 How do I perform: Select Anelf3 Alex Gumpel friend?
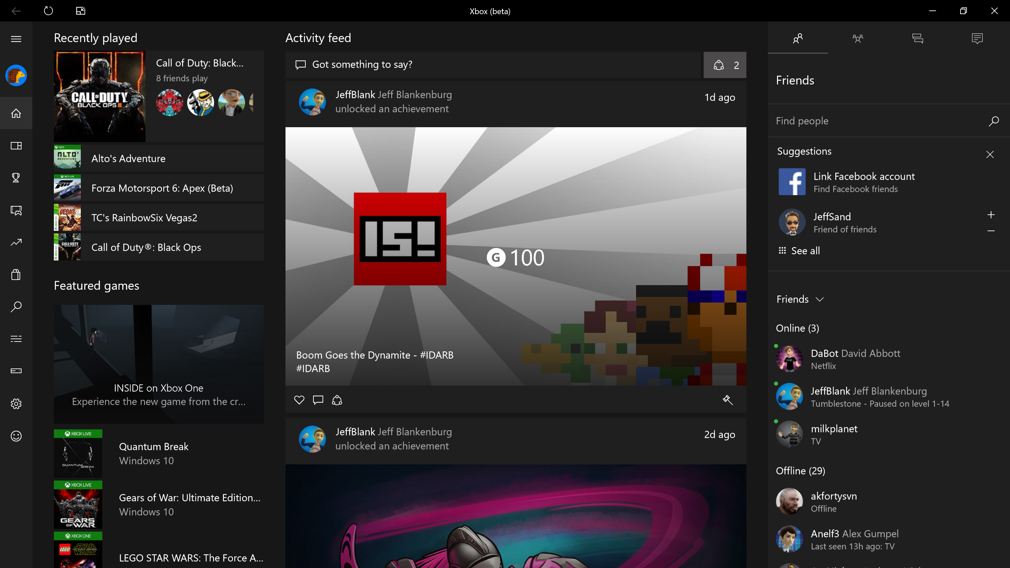[x=888, y=539]
